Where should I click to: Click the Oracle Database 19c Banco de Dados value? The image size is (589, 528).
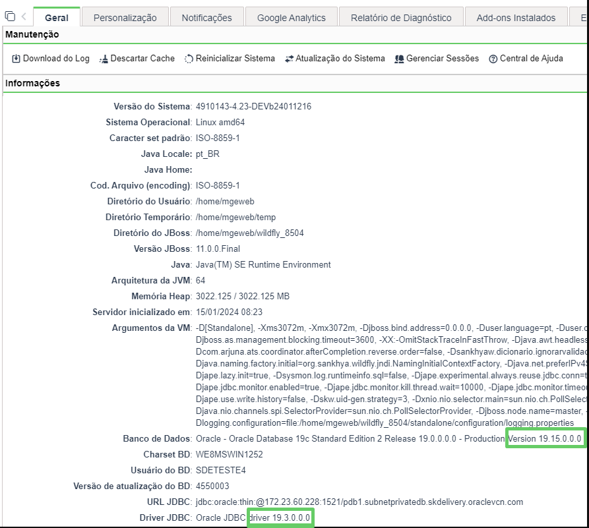388,438
